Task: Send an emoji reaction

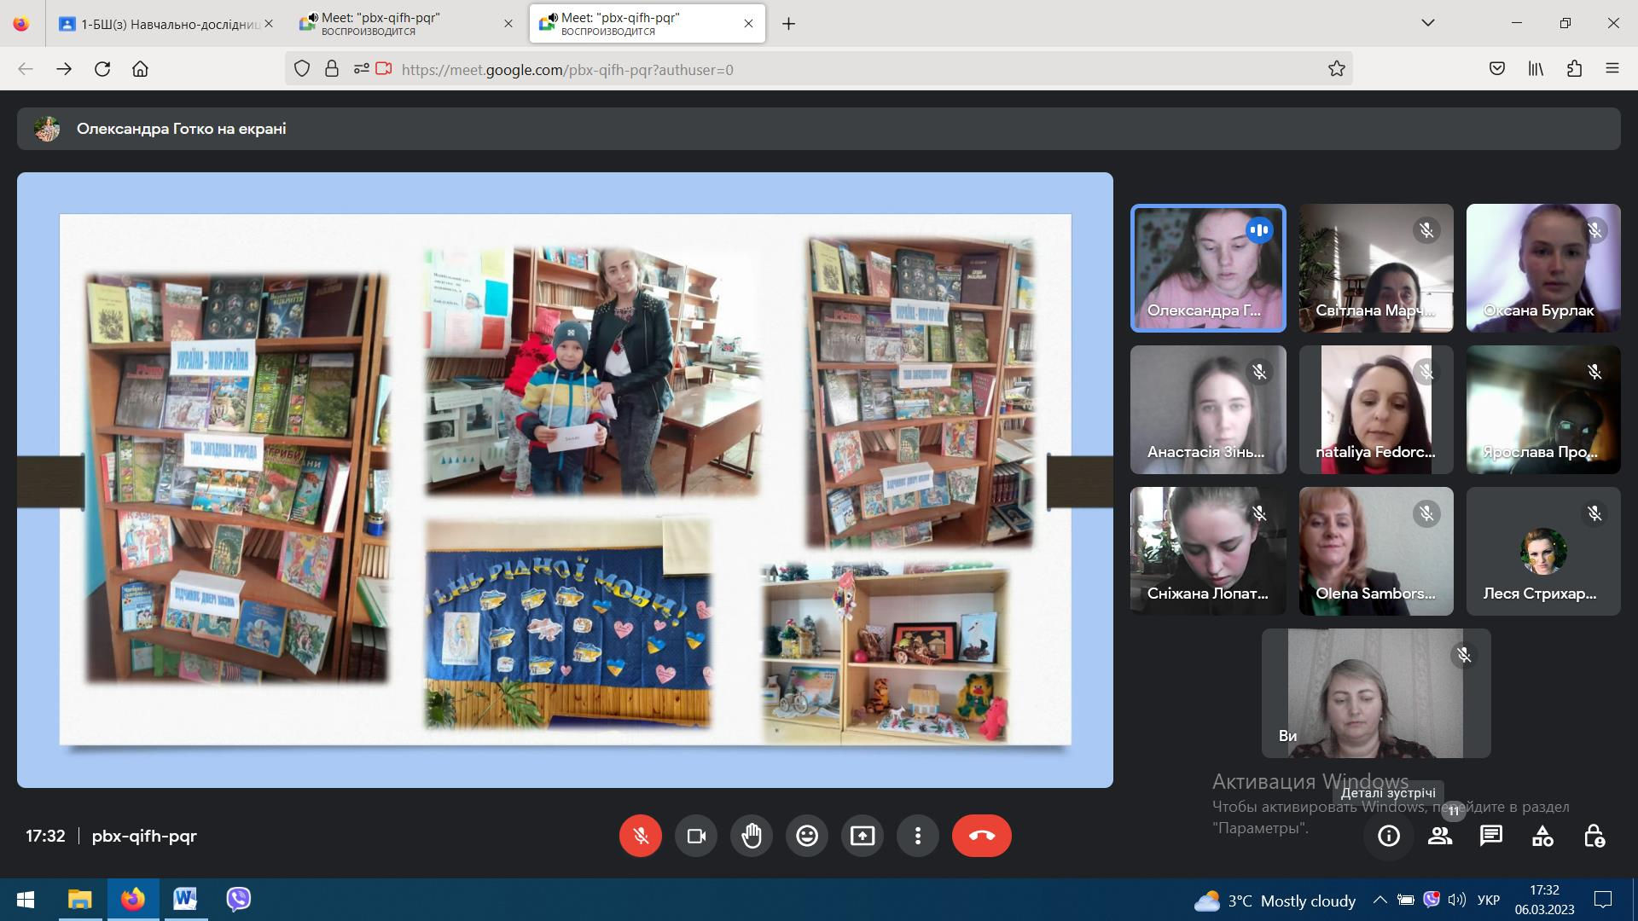Action: tap(807, 836)
